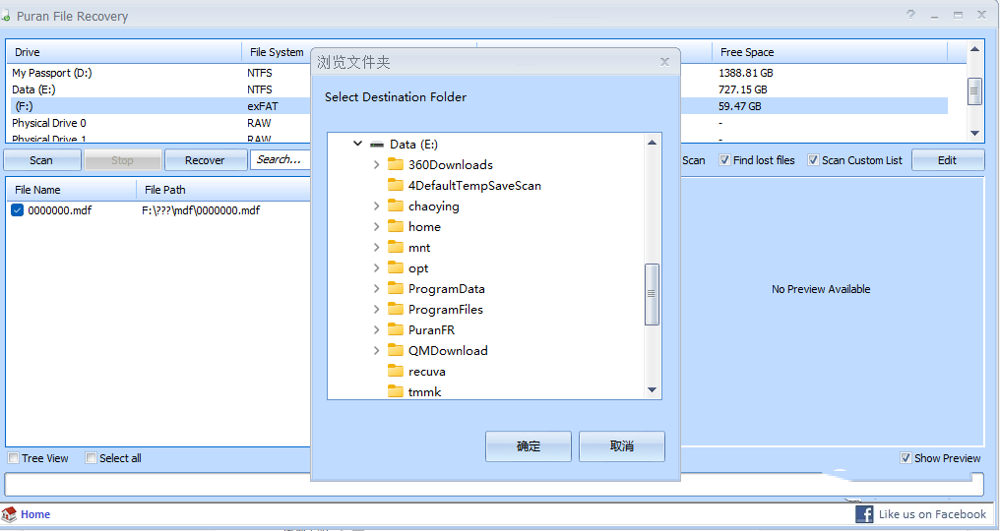This screenshot has width=1000, height=531.
Task: Open Like us on Facebook link
Action: click(932, 514)
